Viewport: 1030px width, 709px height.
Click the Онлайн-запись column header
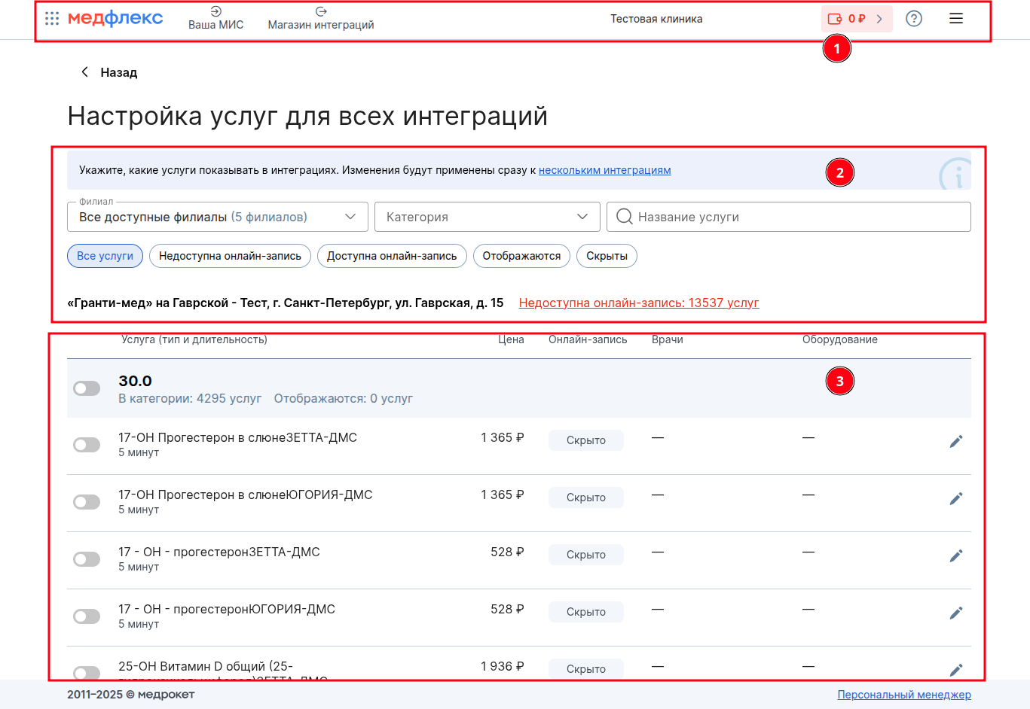(x=588, y=339)
